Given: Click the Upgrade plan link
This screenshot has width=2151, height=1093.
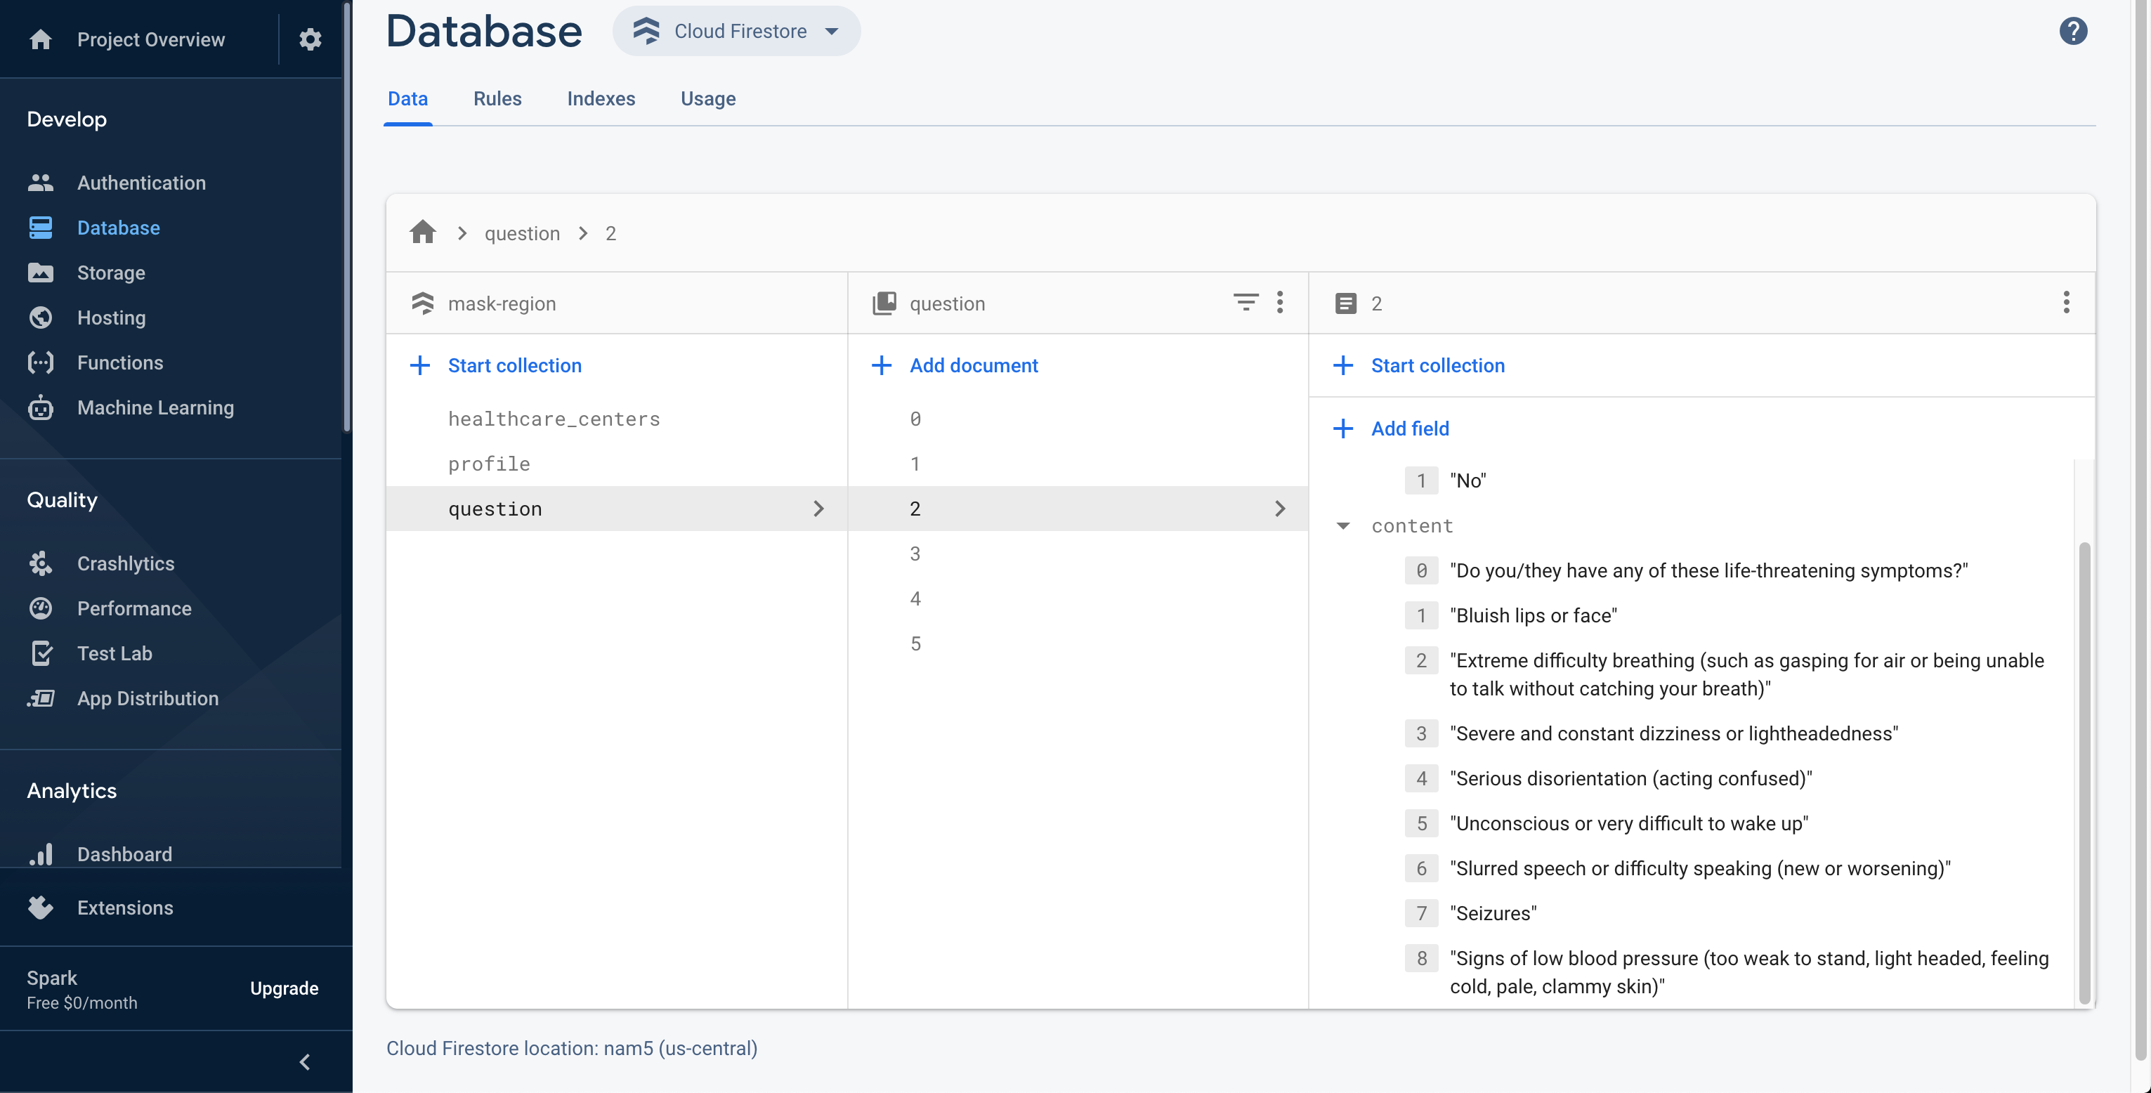Looking at the screenshot, I should pos(284,988).
